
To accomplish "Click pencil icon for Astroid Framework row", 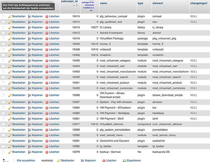I will click(10, 33).
